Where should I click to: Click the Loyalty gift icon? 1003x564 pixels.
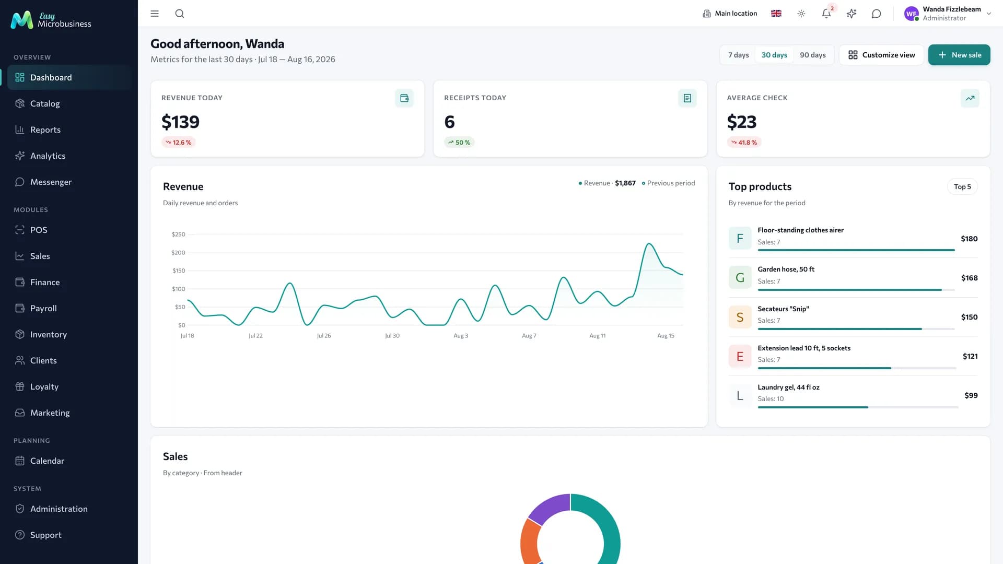(20, 386)
